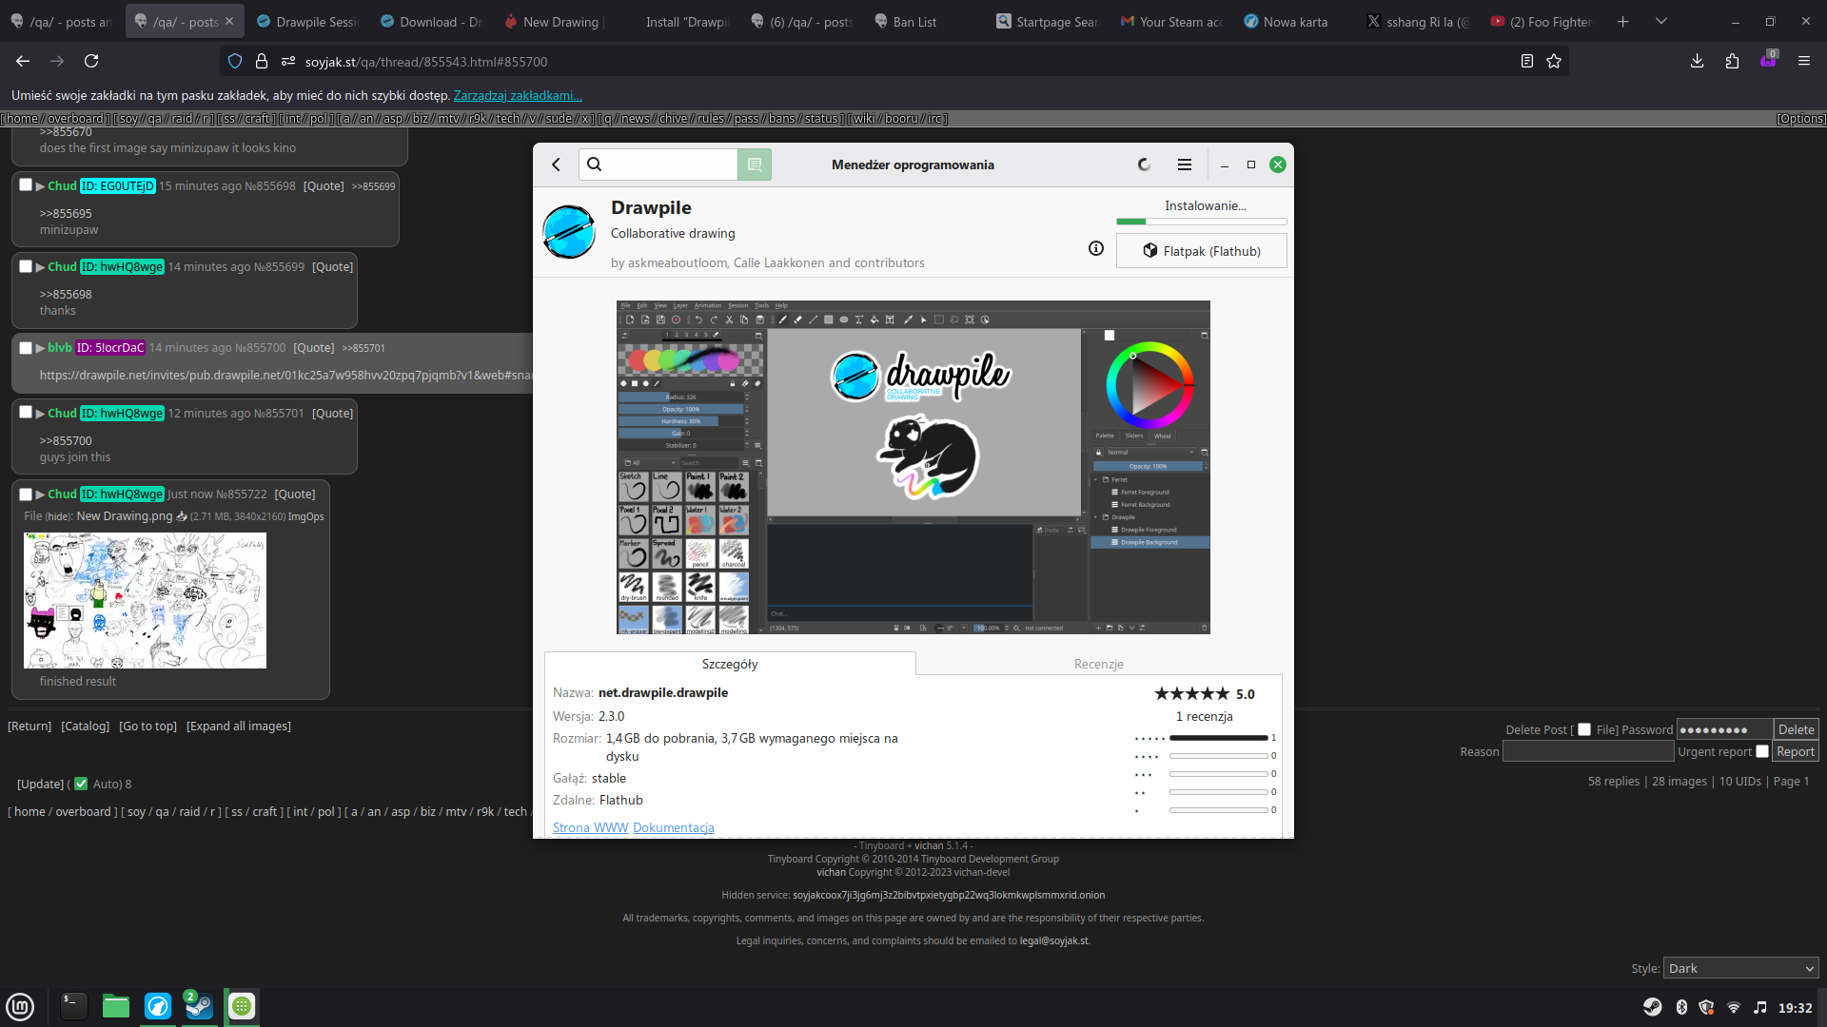Viewport: 1827px width, 1027px height.
Task: Click the back arrow in Software Manager
Action: [x=557, y=165]
